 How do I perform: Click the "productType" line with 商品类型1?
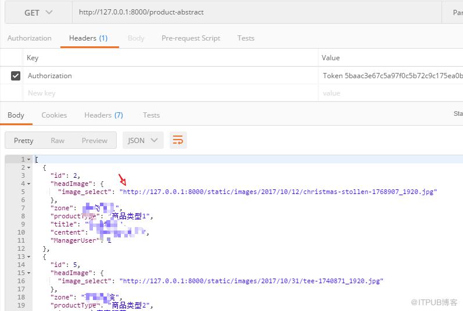[x=102, y=216]
